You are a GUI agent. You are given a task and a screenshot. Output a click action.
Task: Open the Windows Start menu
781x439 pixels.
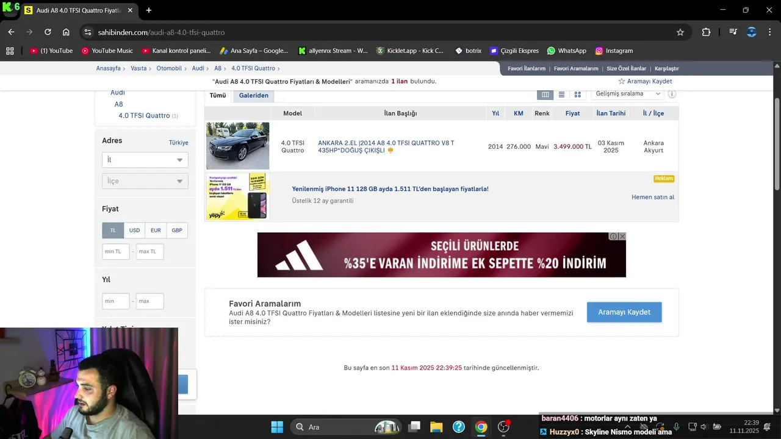(277, 427)
